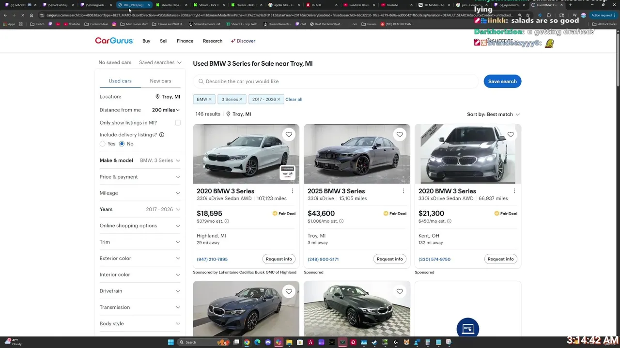This screenshot has height=348, width=620.
Task: Request info for Kent, OH BMW
Action: pos(501,259)
